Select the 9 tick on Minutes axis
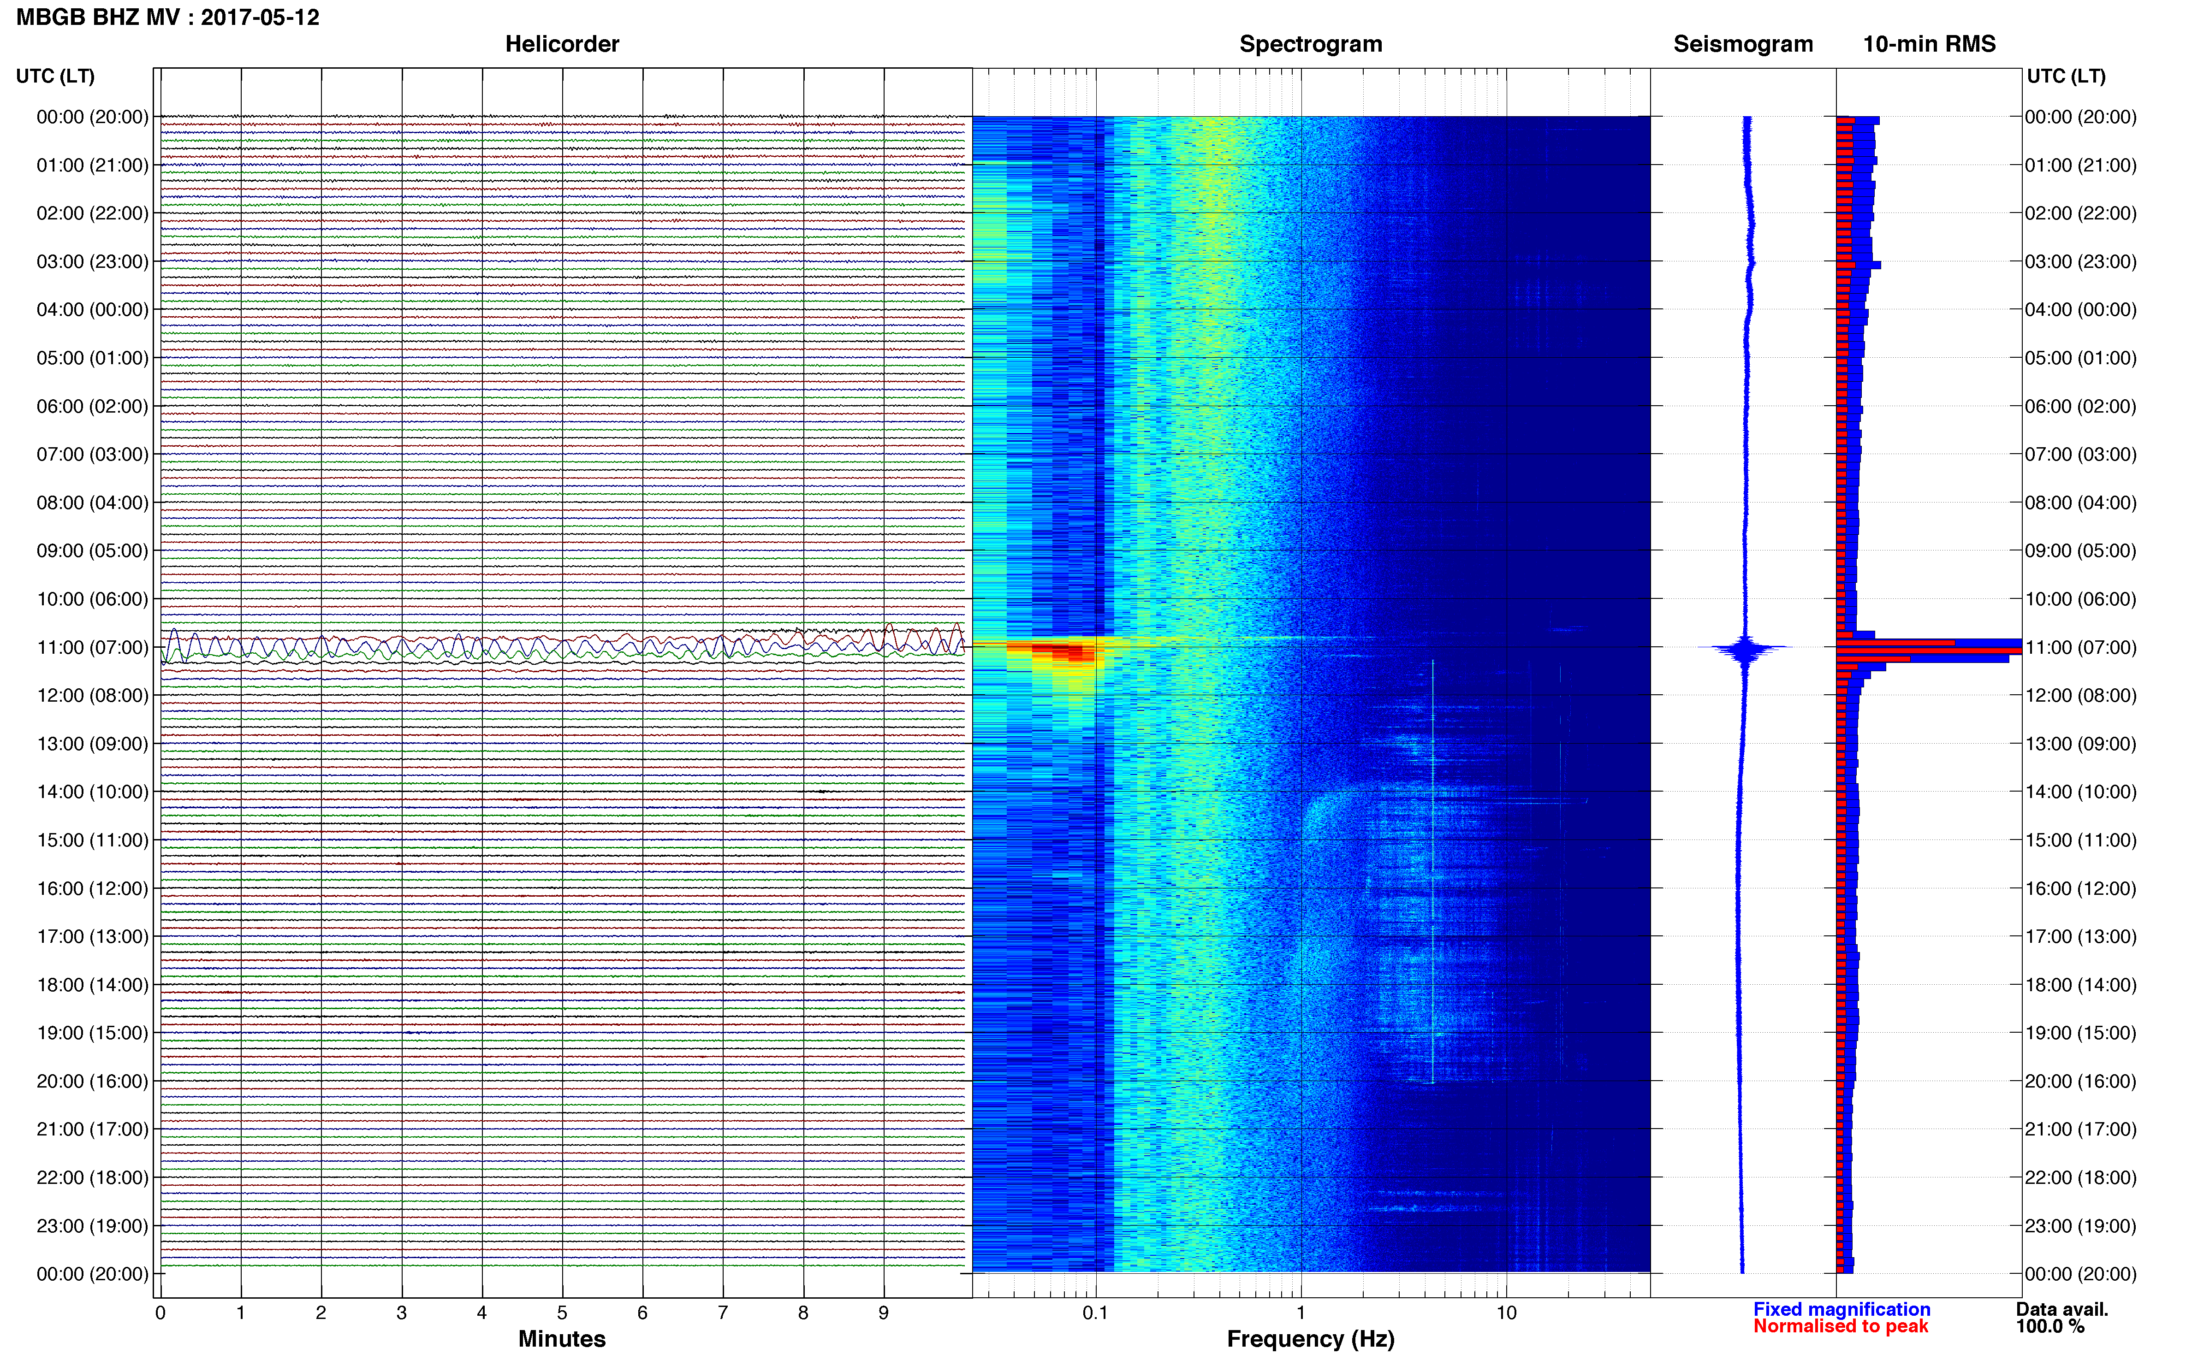Viewport: 2186px width, 1366px height. tap(884, 1313)
